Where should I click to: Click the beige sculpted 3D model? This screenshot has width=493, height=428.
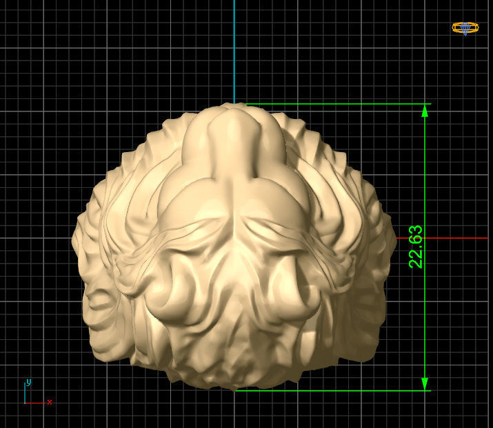click(234, 246)
